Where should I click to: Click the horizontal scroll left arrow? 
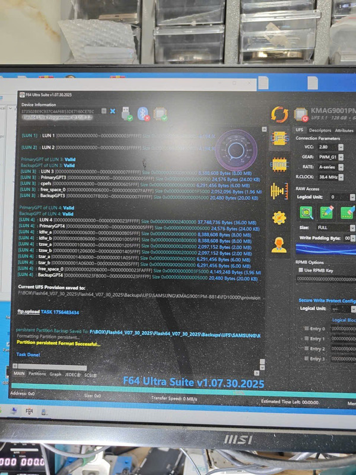(15, 366)
